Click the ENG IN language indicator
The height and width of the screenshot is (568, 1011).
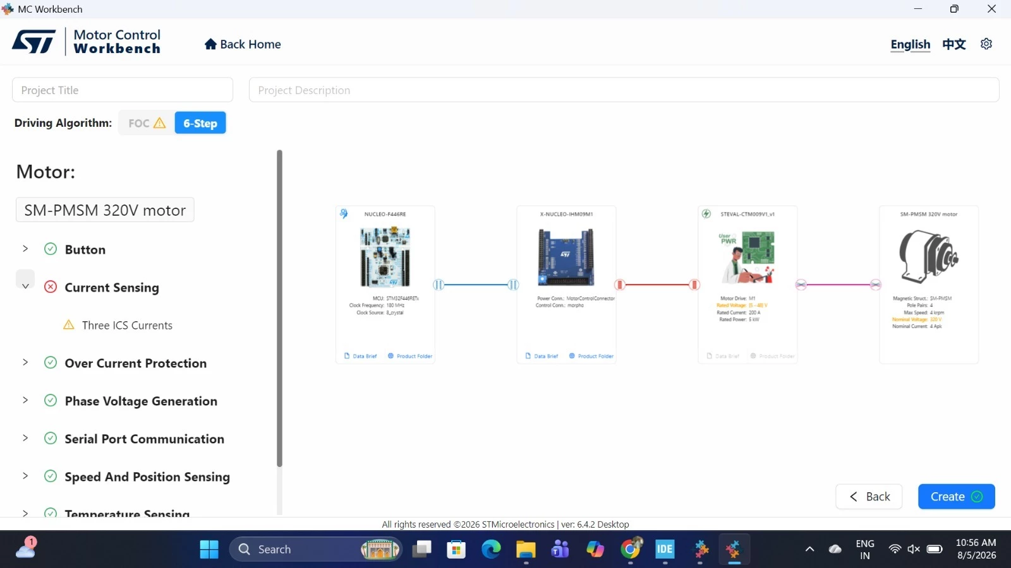(865, 549)
